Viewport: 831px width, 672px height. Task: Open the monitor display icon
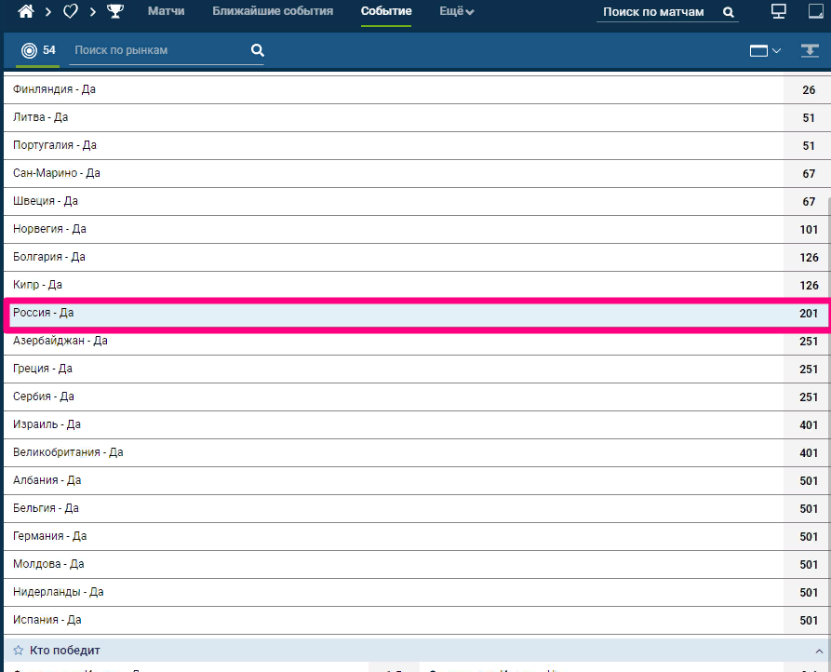779,11
